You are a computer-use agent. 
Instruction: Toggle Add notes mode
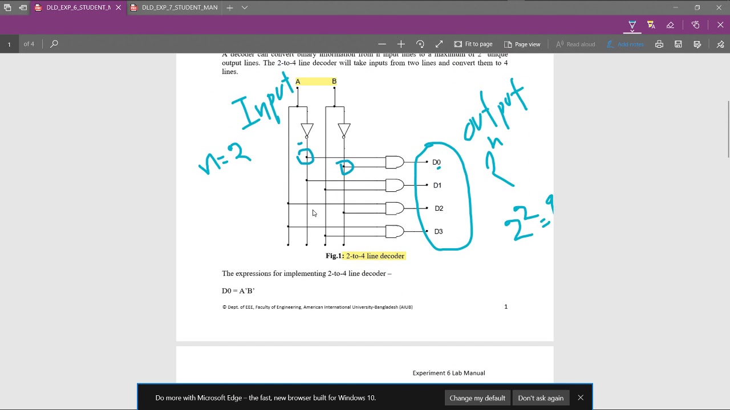click(625, 44)
